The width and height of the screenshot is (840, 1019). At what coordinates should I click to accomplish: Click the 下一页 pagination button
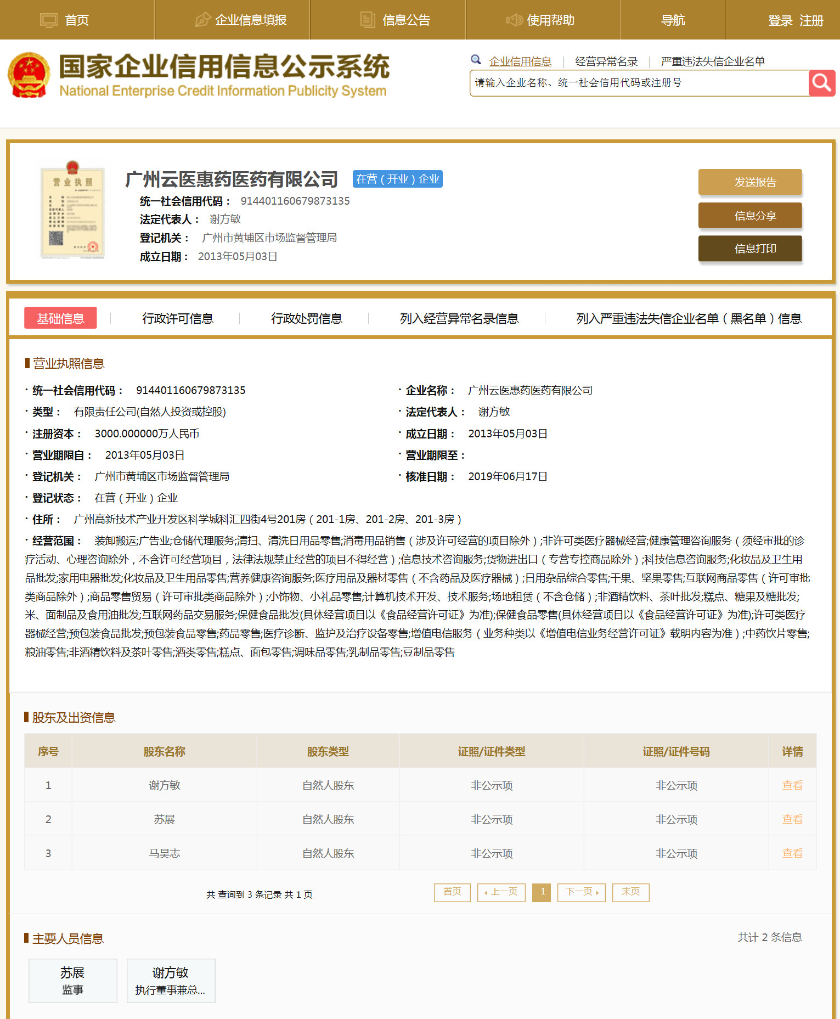[582, 892]
